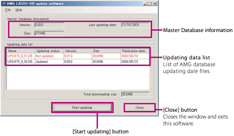Click the Version column header in list
The width and height of the screenshot is (234, 136).
click(78, 51)
